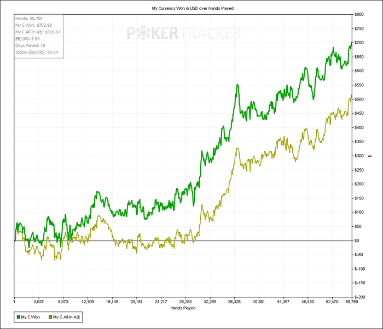The width and height of the screenshot is (383, 329).
Task: Click the BB/100: 5.04 stat
Action: click(x=27, y=39)
